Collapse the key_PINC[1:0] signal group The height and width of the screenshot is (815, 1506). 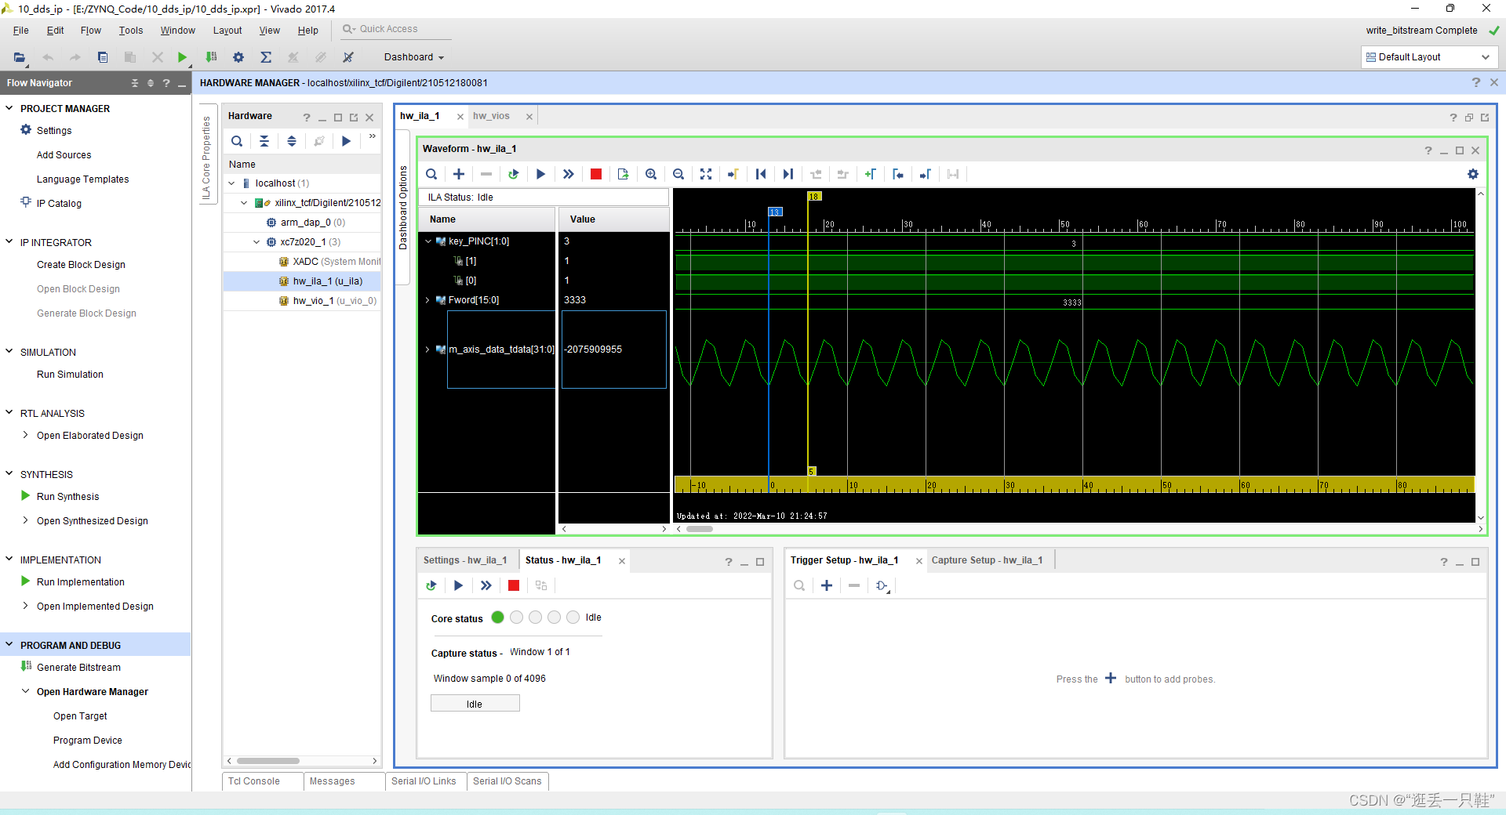click(428, 241)
